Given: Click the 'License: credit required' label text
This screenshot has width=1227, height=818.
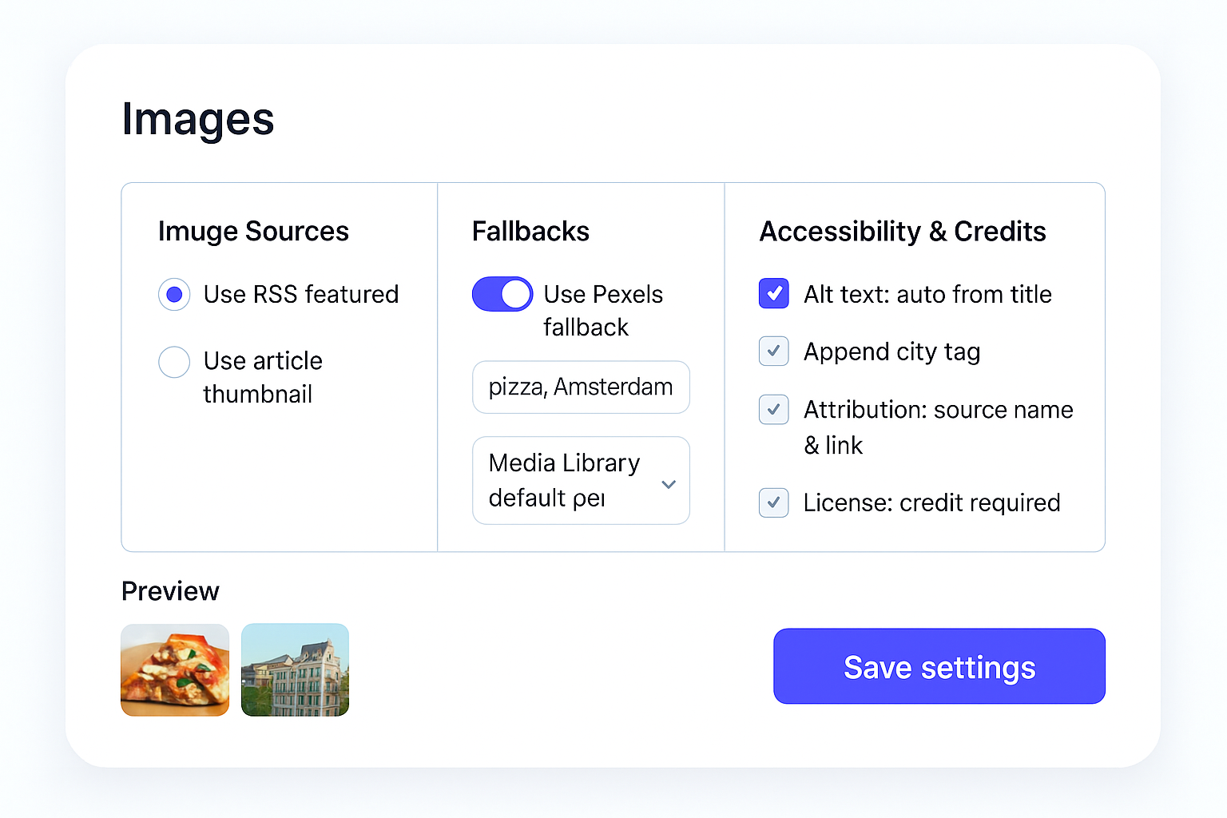Looking at the screenshot, I should tap(931, 503).
